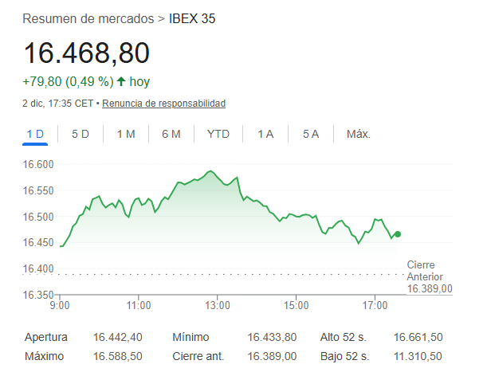This screenshot has height=372, width=495.
Task: Select the 1 D time range tab
Action: coord(35,134)
